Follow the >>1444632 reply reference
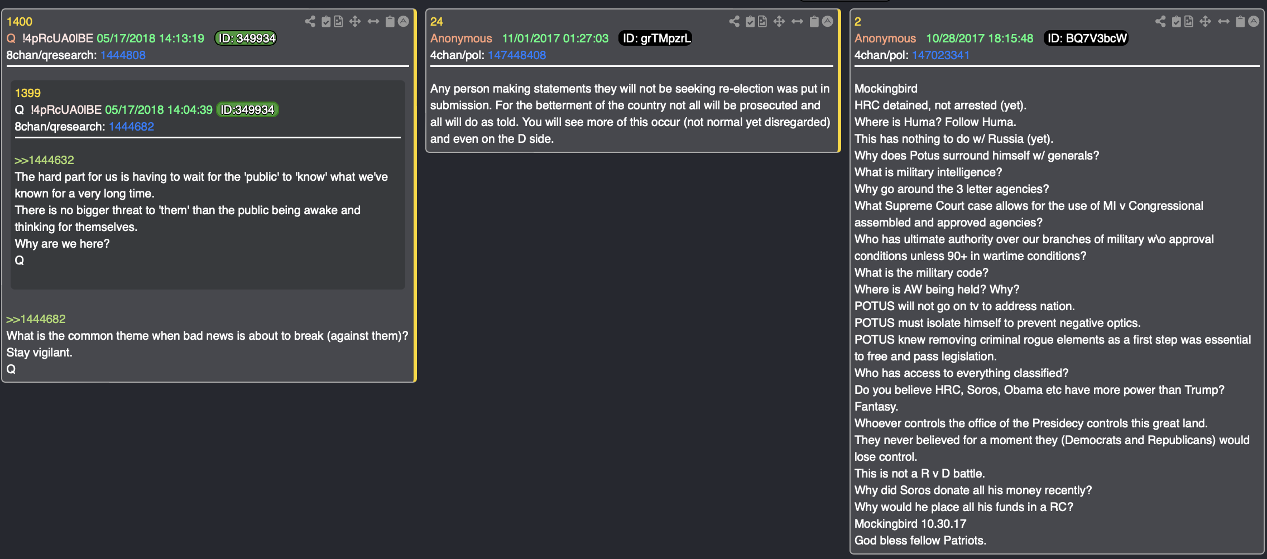 click(x=44, y=160)
